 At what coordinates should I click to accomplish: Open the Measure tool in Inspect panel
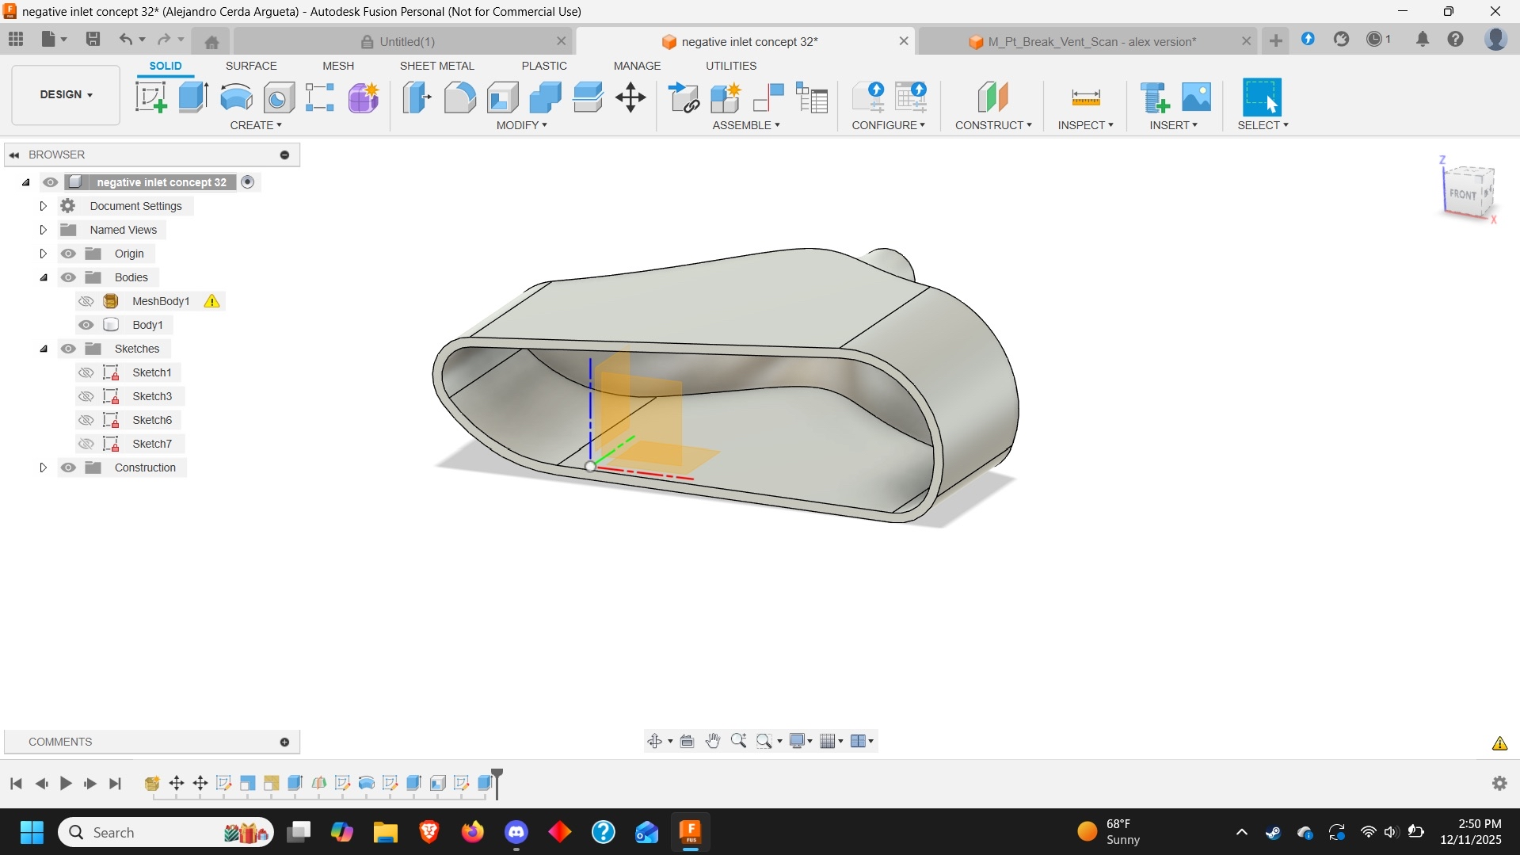[1085, 97]
